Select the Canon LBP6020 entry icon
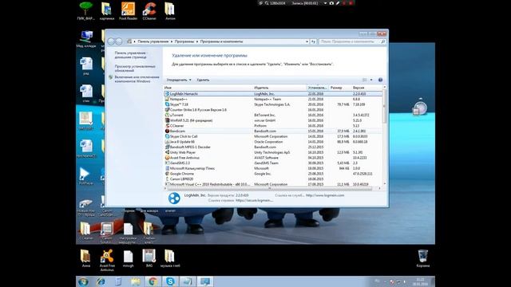 pos(167,179)
